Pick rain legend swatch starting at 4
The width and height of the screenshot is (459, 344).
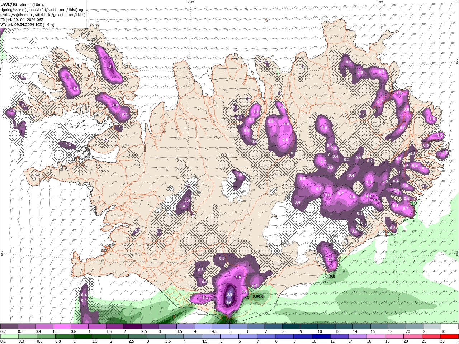pos(193,336)
